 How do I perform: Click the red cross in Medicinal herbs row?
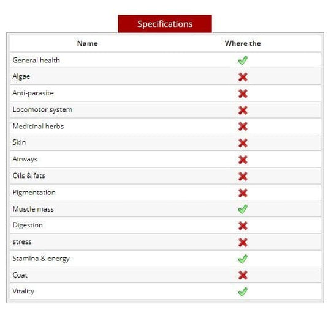click(243, 127)
